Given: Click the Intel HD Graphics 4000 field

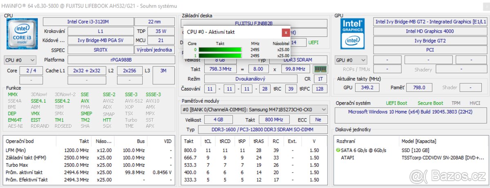Looking at the screenshot, I should pyautogui.click(x=430, y=31).
